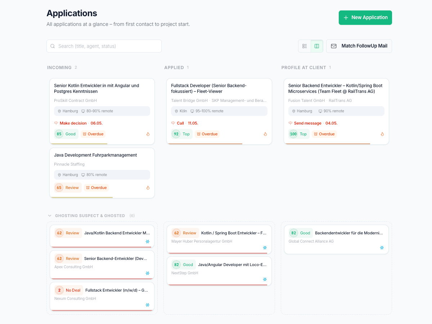Click 'Senior Backend-Entwickler (Dev…' card title
432x324 pixels.
(116, 258)
